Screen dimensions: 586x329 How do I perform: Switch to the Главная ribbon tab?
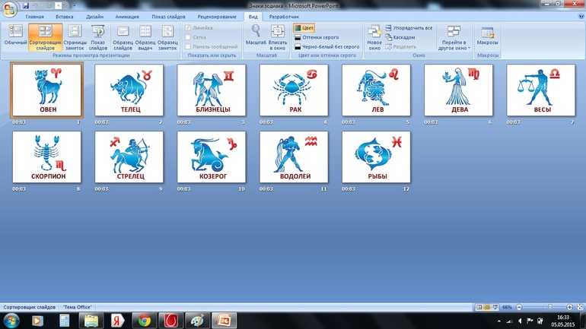coord(34,16)
